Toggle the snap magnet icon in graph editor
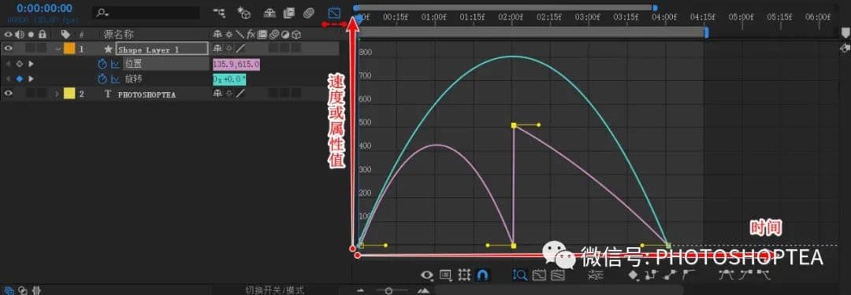The height and width of the screenshot is (295, 851). pos(481,275)
